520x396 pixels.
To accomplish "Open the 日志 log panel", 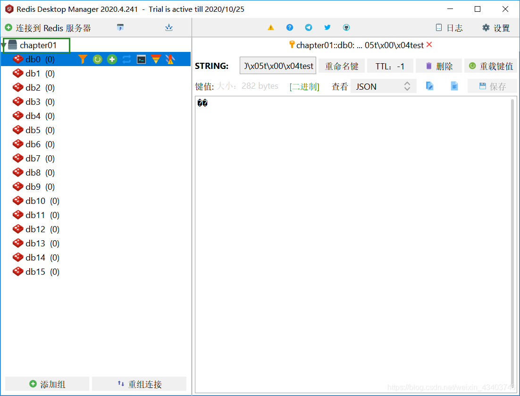I will 449,27.
